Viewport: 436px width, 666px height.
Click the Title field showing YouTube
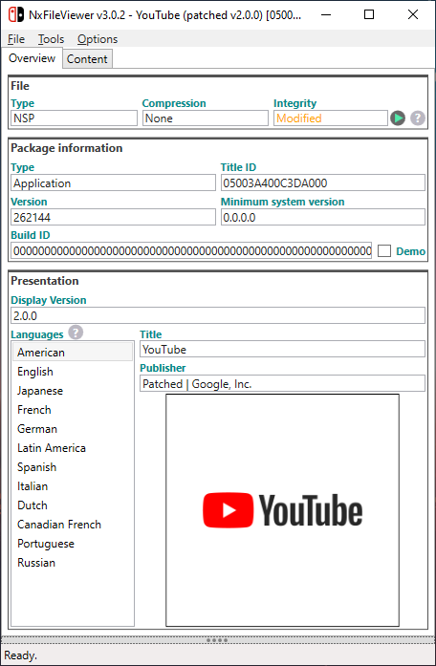tap(283, 349)
